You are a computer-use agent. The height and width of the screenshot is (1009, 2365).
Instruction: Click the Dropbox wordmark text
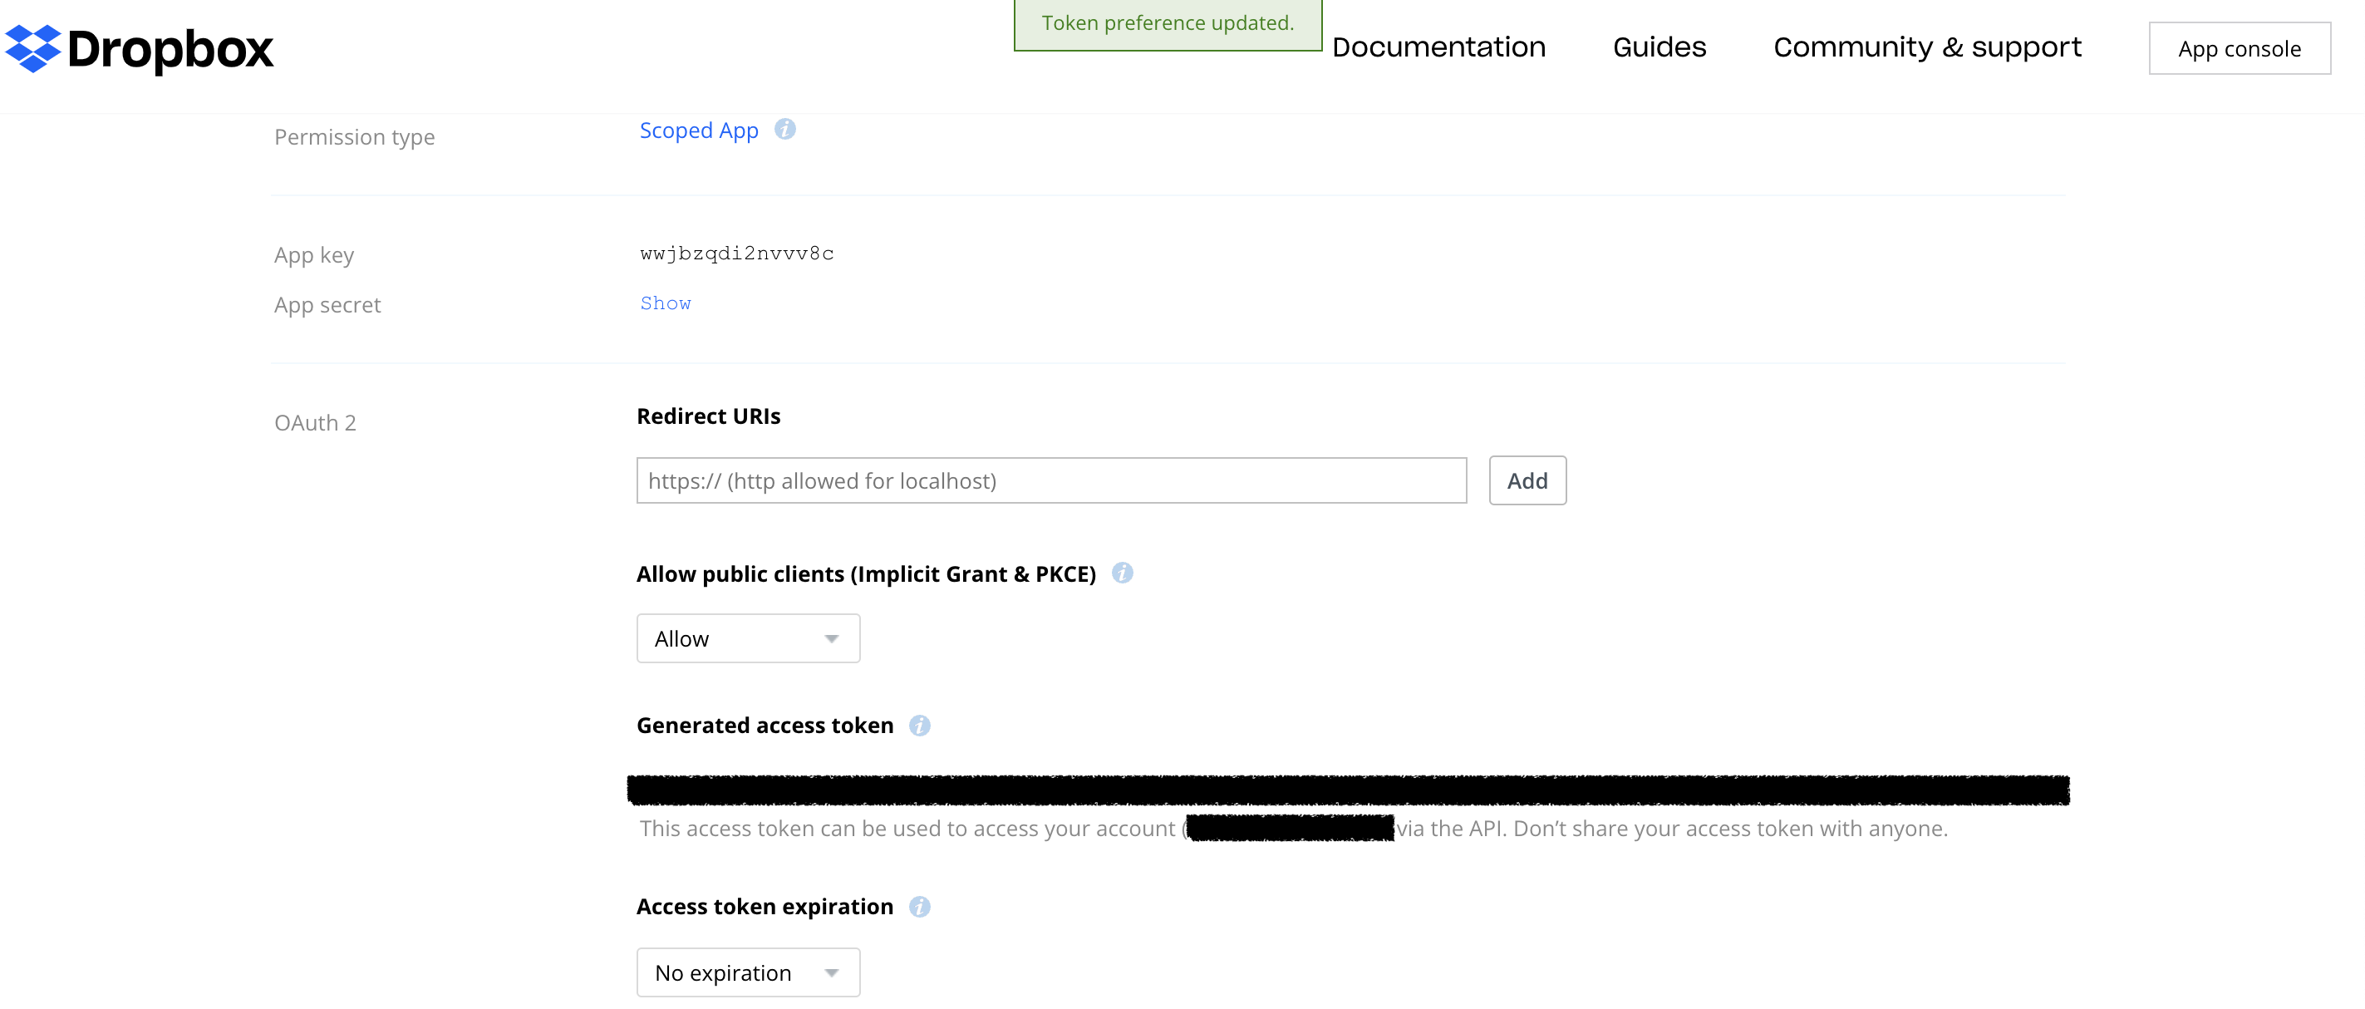(170, 50)
